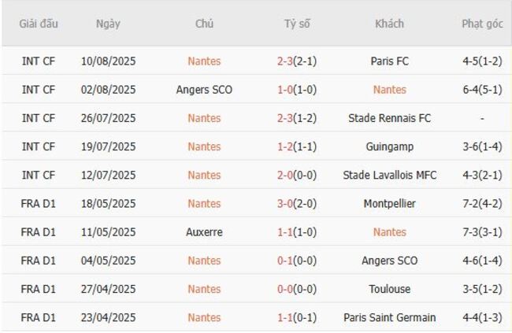This screenshot has width=512, height=333.
Task: Click the Auxerre home team link
Action: coord(204,232)
